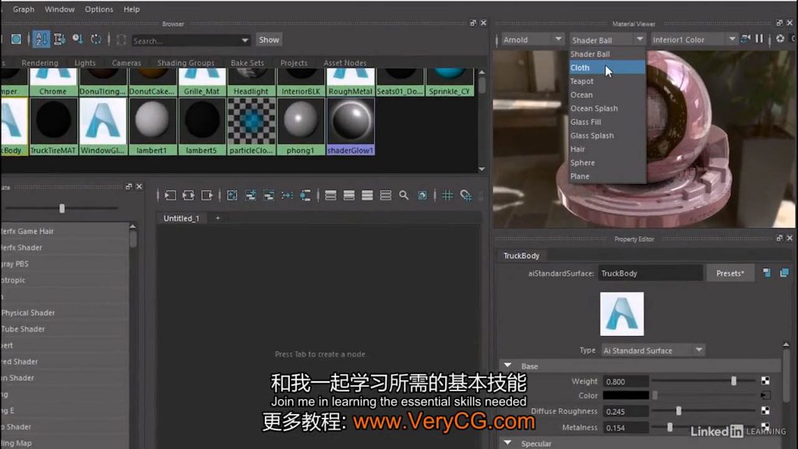Click the sort by type icon
798x449 pixels.
(59, 39)
